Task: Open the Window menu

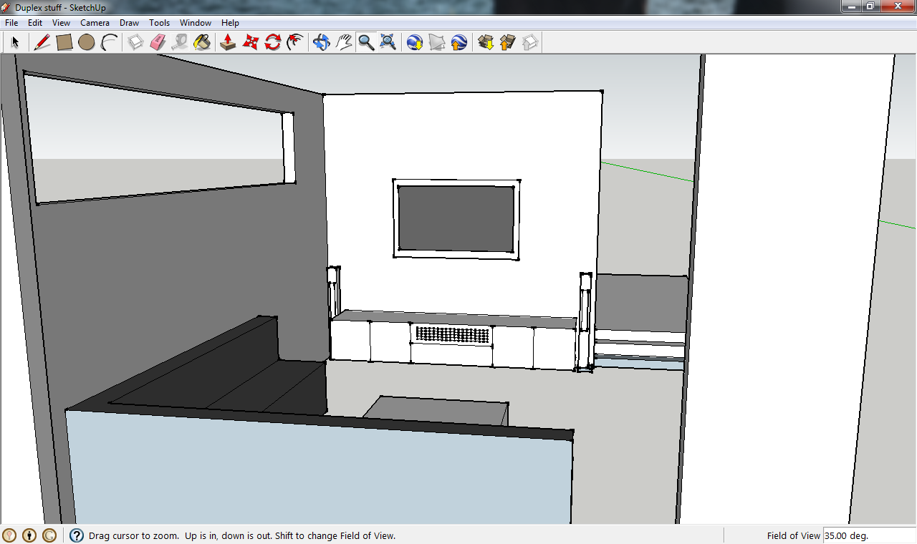Action: pos(195,23)
